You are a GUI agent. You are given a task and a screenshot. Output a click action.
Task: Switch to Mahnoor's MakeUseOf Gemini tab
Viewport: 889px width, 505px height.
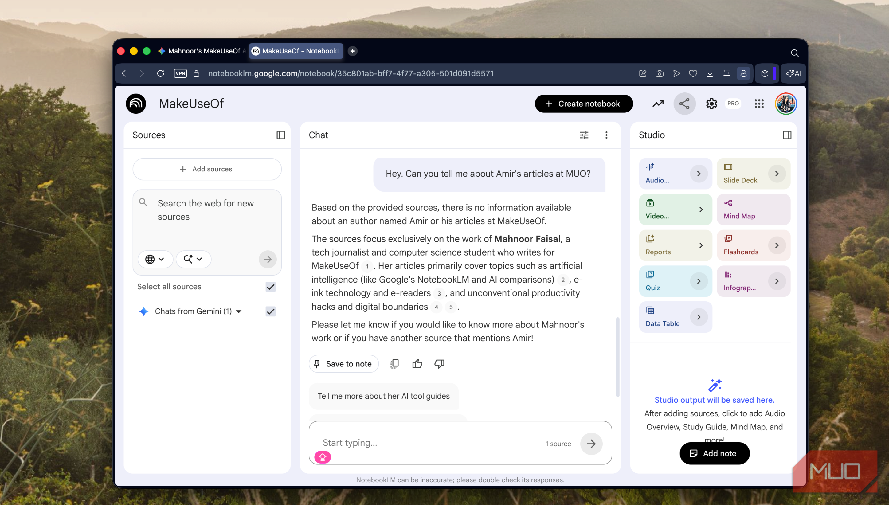[201, 51]
